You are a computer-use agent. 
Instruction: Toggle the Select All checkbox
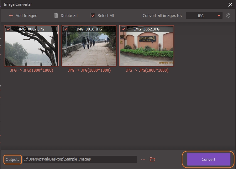point(93,15)
